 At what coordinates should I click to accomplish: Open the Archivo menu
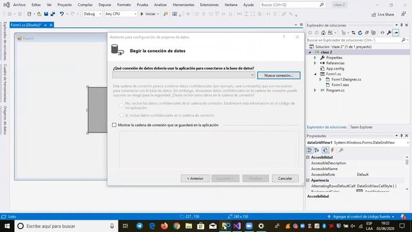[x=19, y=5]
